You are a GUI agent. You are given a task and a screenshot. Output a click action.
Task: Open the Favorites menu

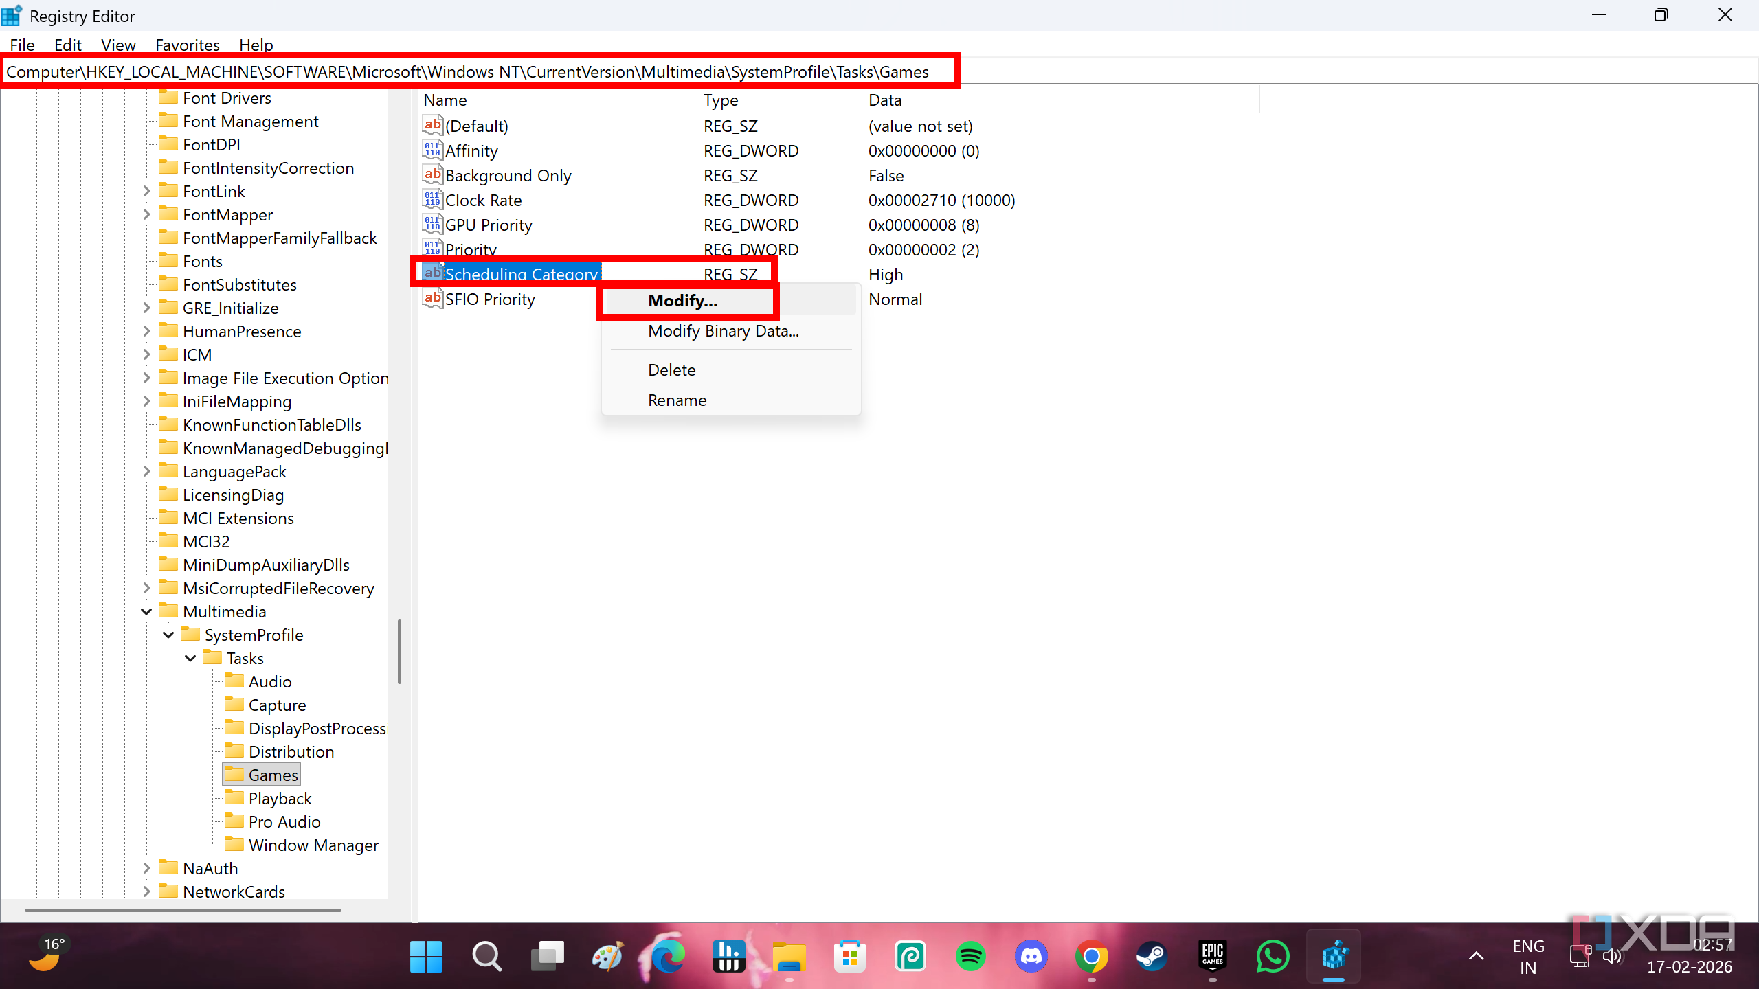coord(188,45)
